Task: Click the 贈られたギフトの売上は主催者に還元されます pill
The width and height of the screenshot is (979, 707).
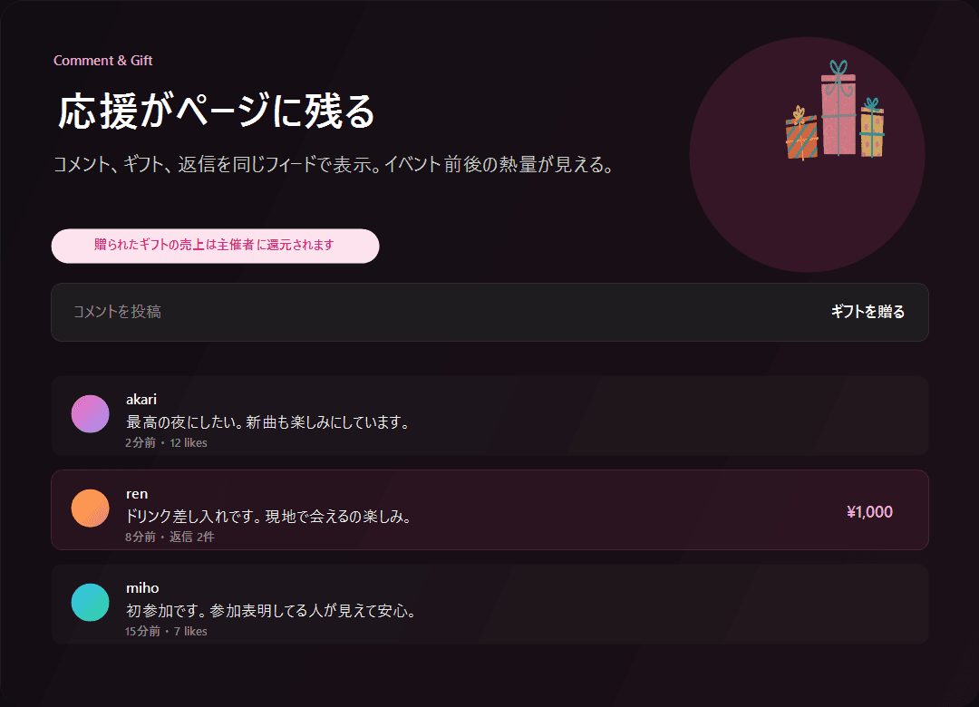Action: point(216,246)
